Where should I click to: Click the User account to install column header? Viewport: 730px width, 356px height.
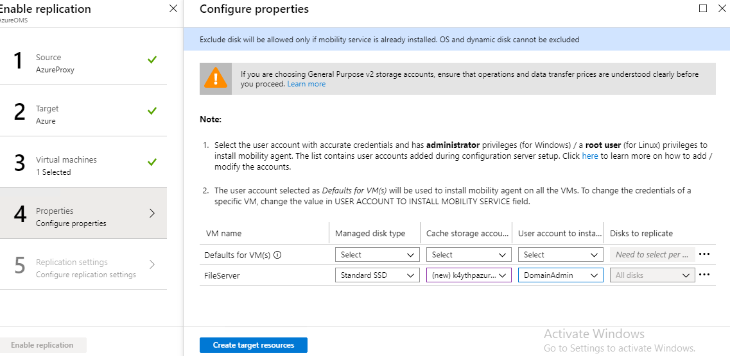(560, 234)
